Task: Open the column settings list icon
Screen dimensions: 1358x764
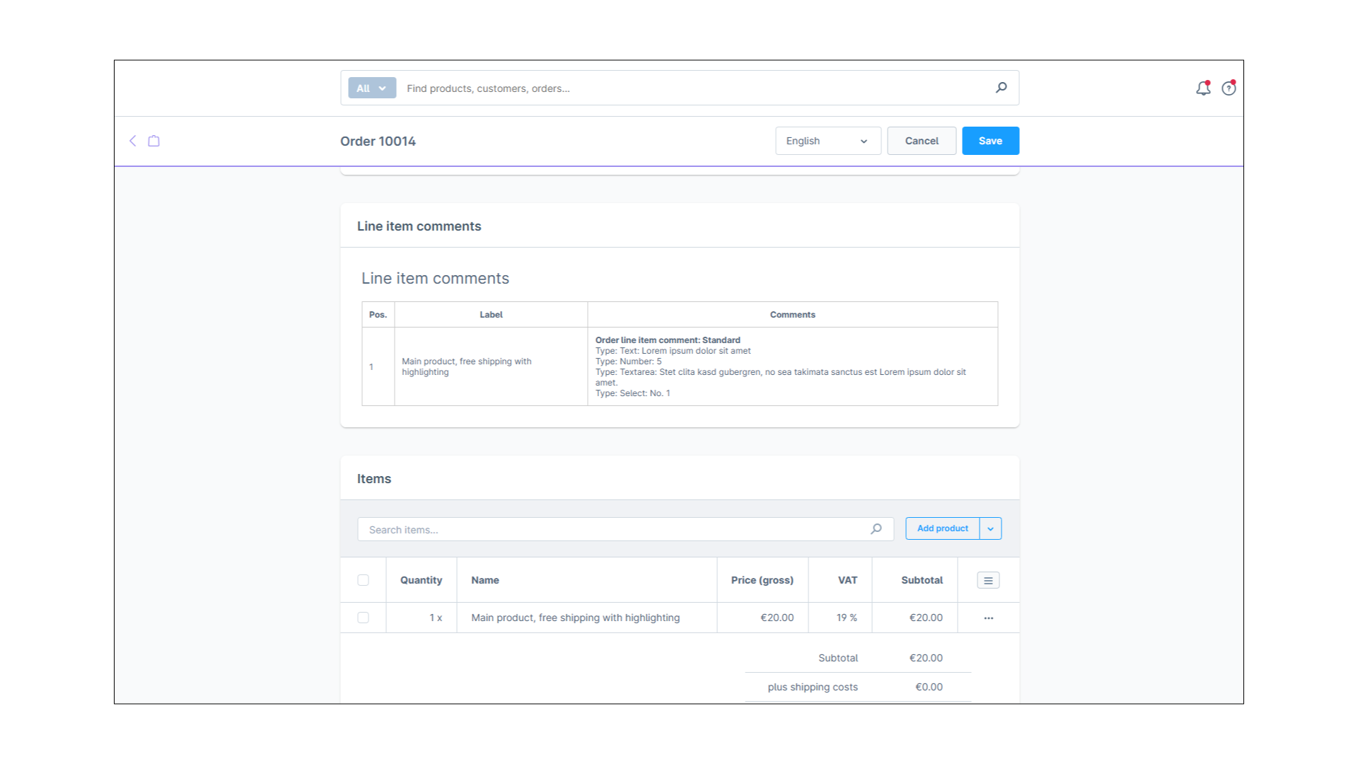Action: pos(988,580)
